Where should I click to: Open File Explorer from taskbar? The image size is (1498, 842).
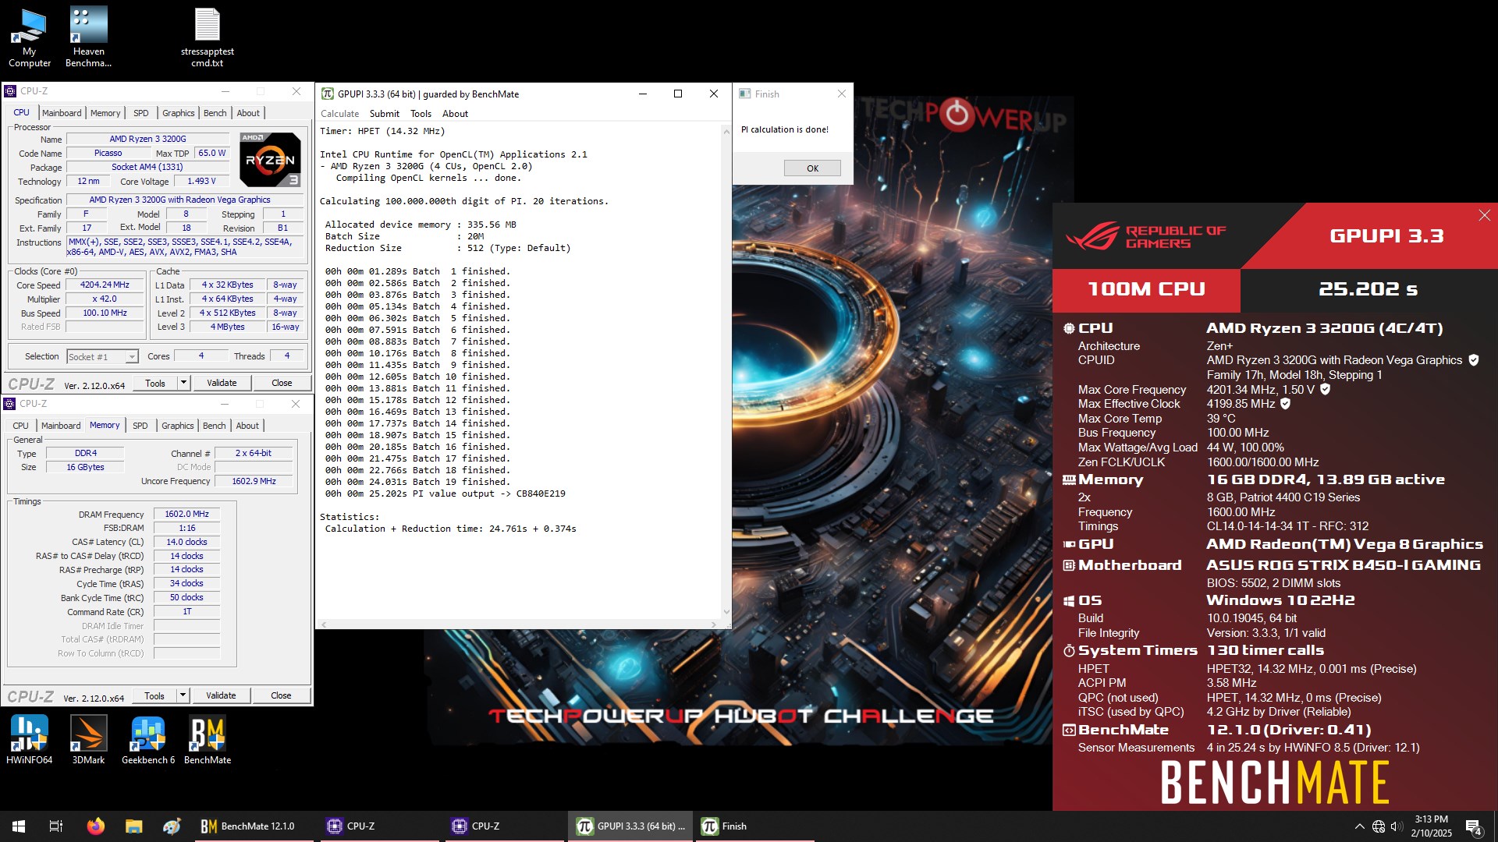click(x=133, y=826)
